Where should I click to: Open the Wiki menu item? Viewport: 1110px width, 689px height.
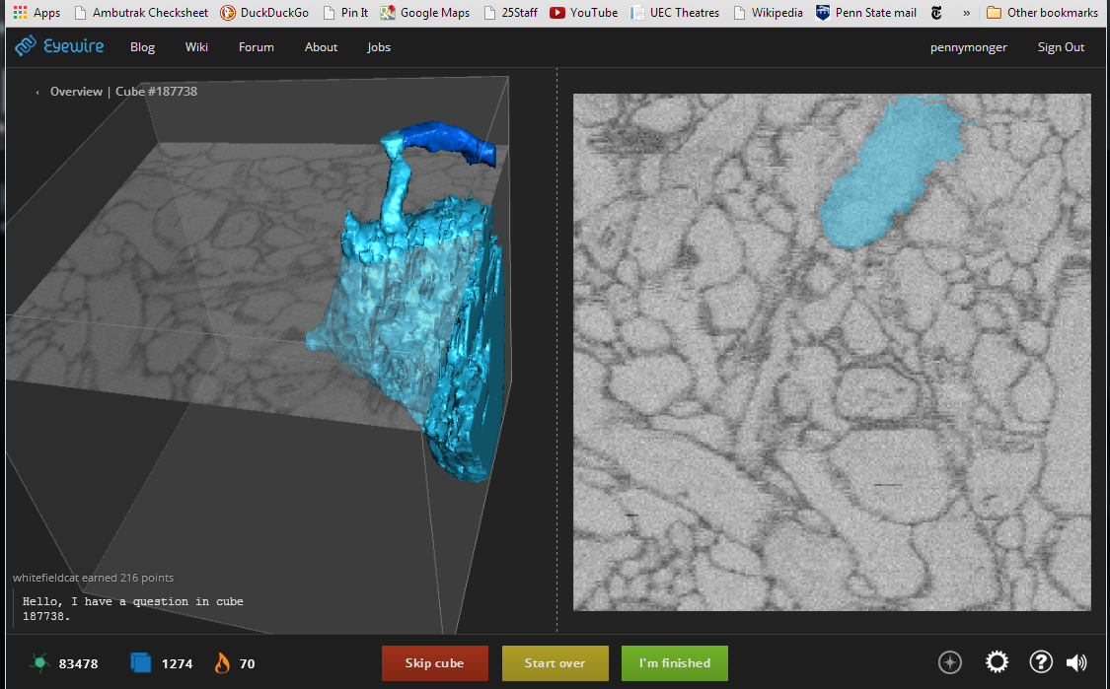(196, 47)
